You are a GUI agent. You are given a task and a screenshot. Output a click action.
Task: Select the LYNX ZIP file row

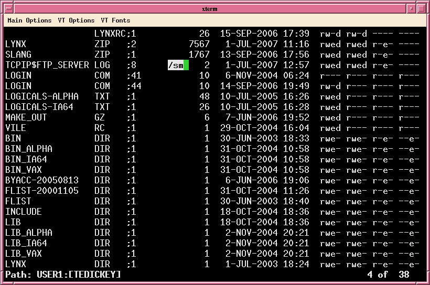pyautogui.click(x=16, y=44)
